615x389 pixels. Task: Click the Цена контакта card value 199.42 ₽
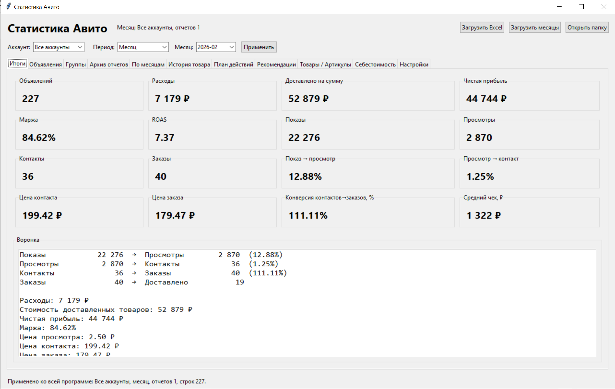point(42,215)
